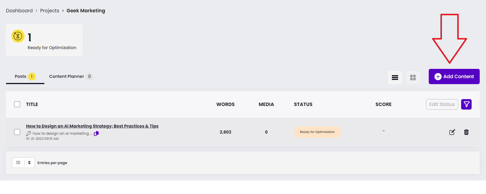The image size is (486, 194).
Task: Select all posts with header checkbox
Action: pyautogui.click(x=17, y=104)
